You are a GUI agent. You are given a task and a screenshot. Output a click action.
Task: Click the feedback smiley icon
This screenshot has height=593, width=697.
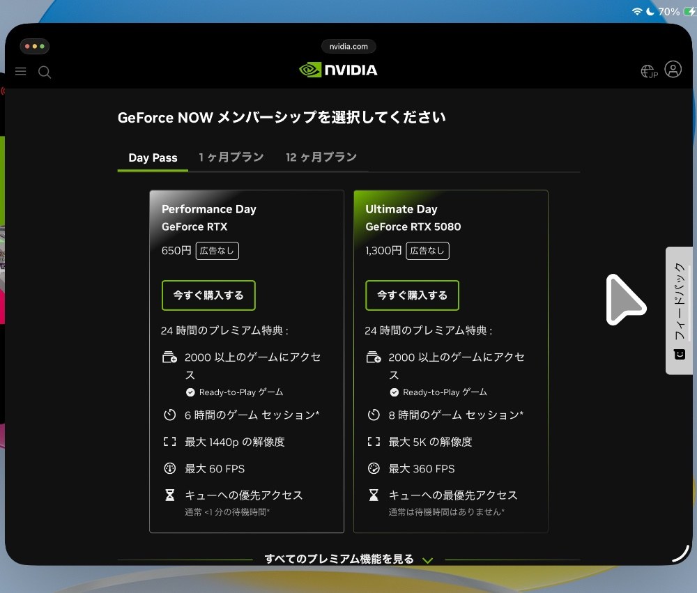point(679,354)
